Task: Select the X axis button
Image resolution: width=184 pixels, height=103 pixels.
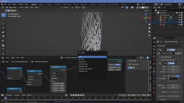Action: 169,76
